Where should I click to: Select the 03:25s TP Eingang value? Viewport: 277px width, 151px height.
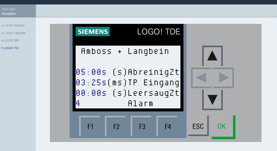click(x=91, y=83)
